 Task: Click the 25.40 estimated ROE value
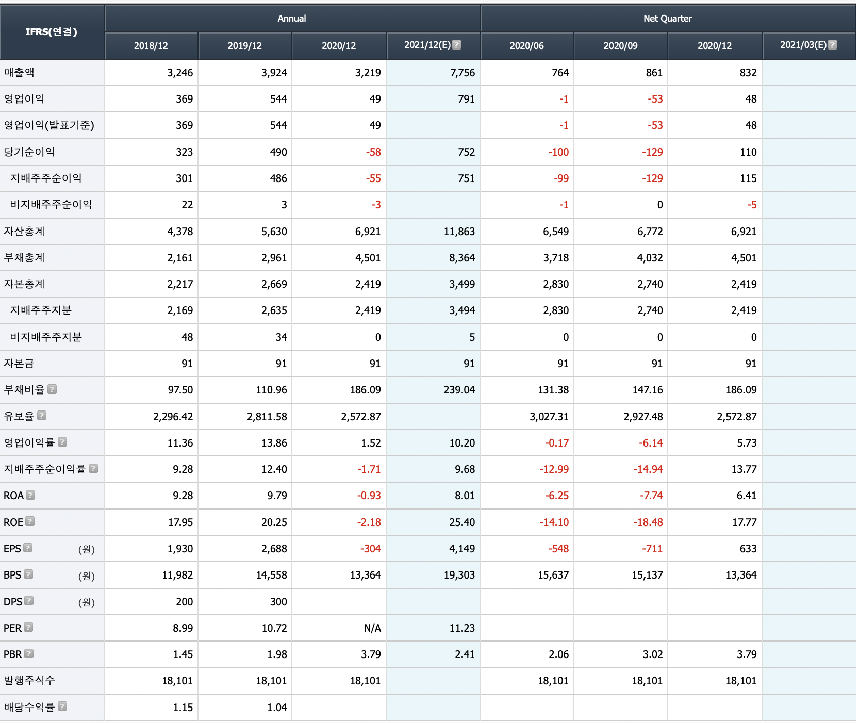coord(462,522)
